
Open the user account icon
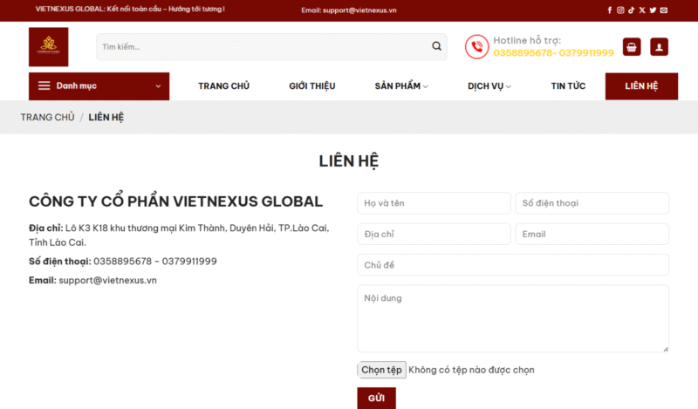pyautogui.click(x=659, y=47)
